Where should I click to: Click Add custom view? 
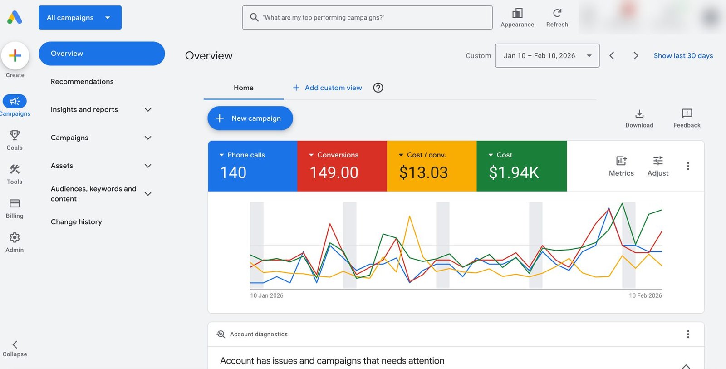pyautogui.click(x=327, y=88)
